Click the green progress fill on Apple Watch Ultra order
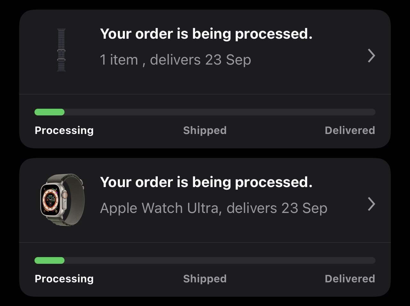 (49, 261)
